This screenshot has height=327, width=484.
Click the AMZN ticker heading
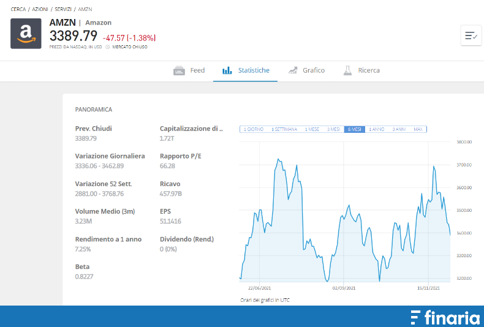coord(62,23)
